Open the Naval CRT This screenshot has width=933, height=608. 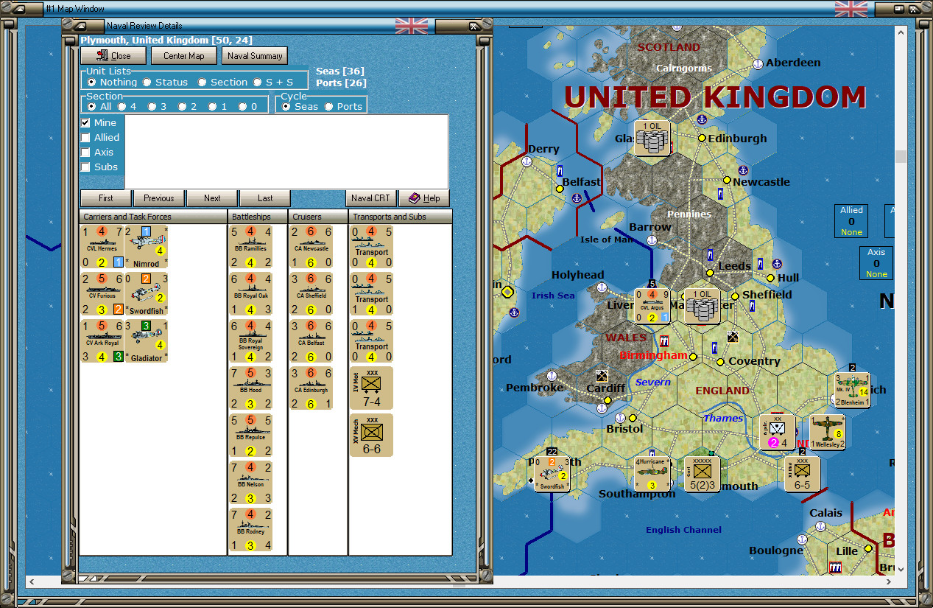point(370,198)
